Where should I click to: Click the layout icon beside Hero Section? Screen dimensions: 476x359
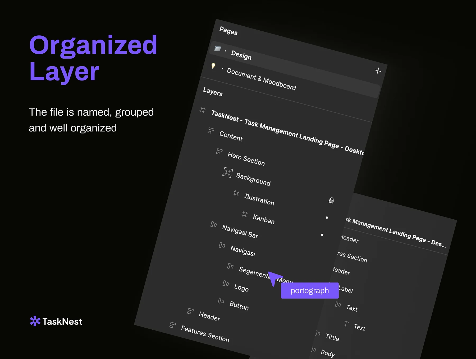pos(219,151)
